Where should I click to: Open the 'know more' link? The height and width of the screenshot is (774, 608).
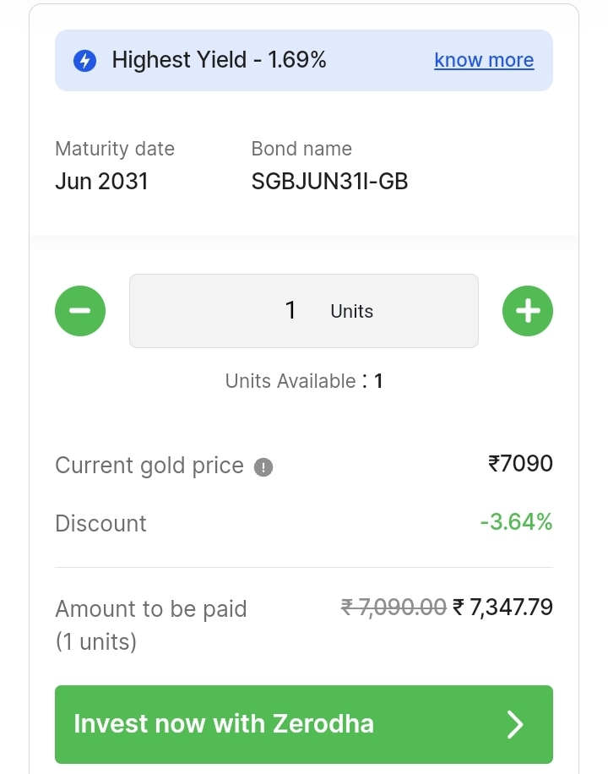484,61
